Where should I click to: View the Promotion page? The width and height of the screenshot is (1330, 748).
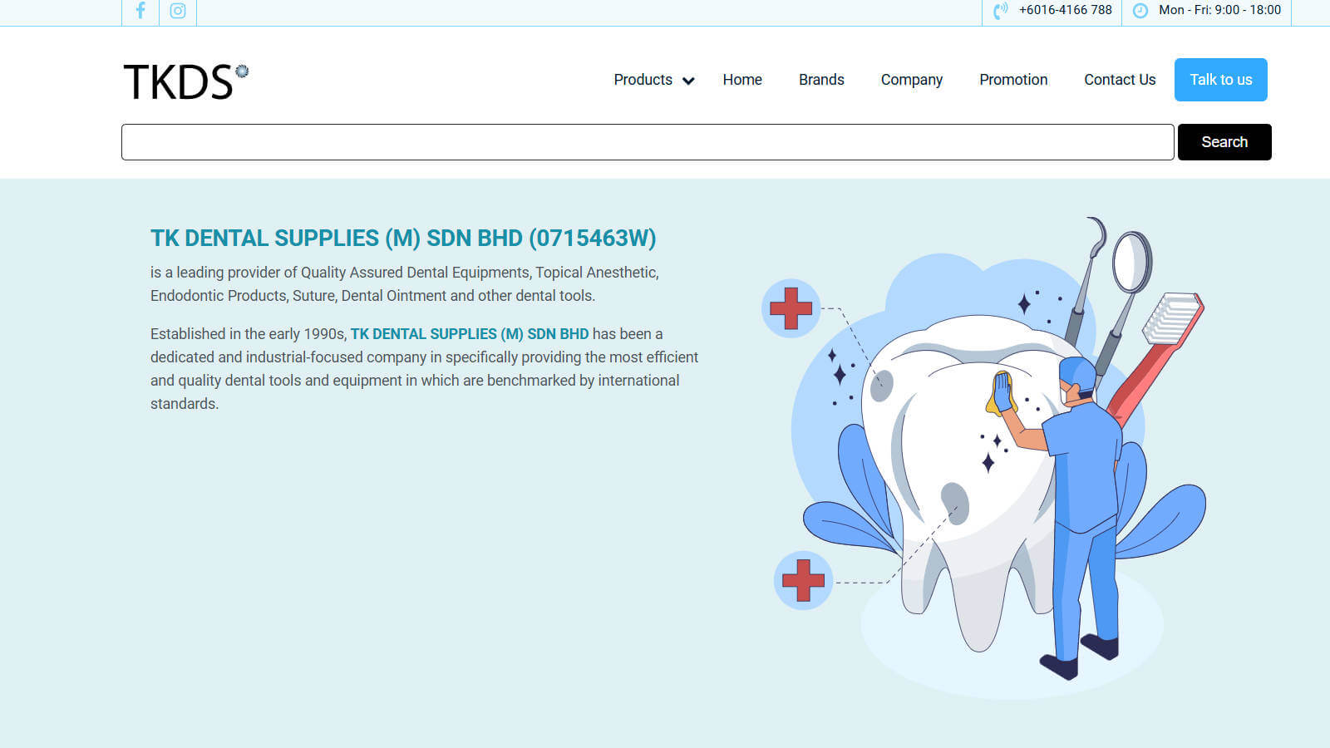[x=1013, y=80]
